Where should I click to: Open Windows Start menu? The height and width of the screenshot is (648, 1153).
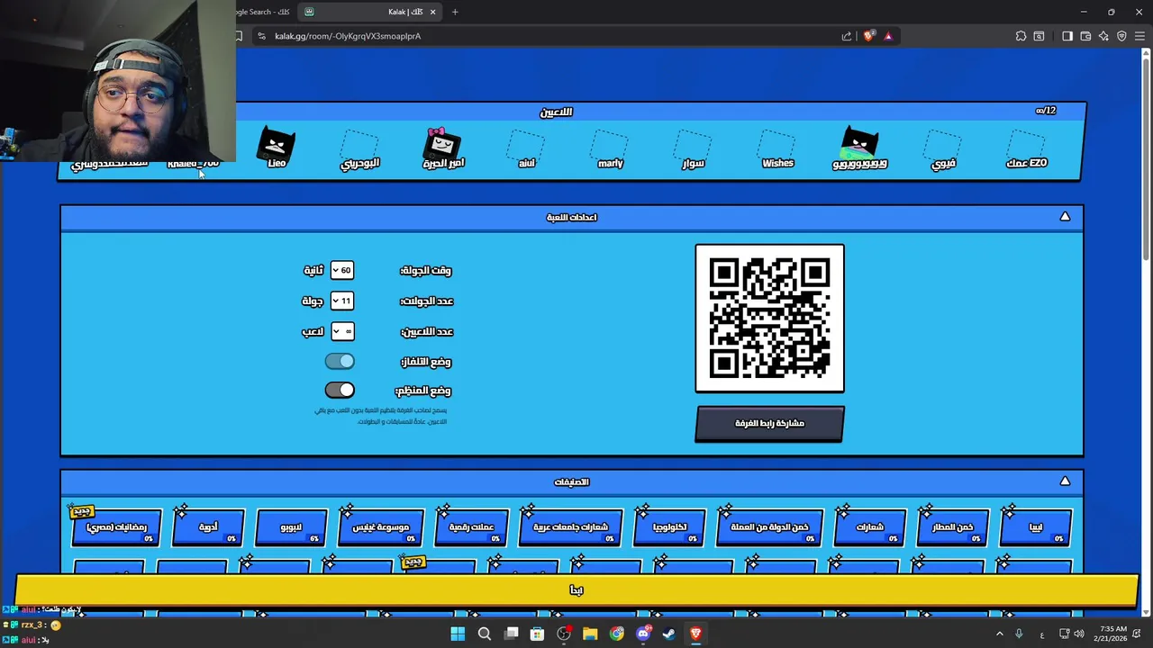pyautogui.click(x=458, y=634)
